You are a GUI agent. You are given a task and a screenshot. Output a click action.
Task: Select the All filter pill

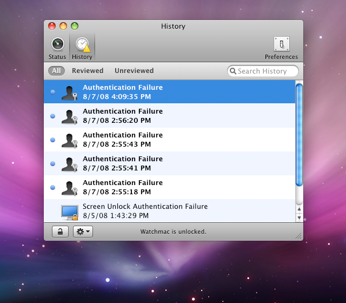pyautogui.click(x=56, y=71)
